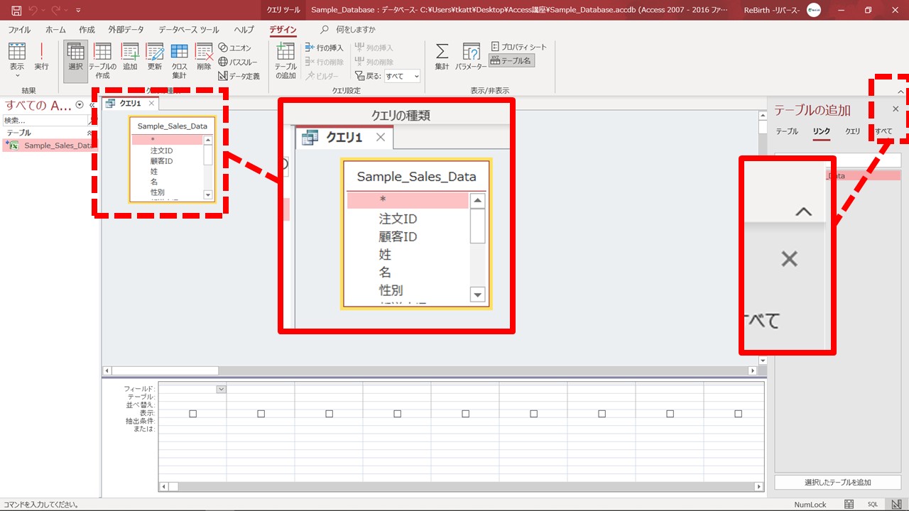Toggle the 集計 totals sigma icon

tap(442, 57)
